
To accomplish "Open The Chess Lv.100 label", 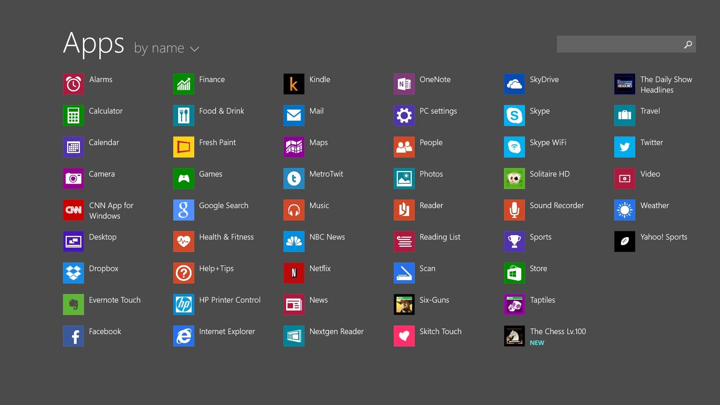I will 558,331.
